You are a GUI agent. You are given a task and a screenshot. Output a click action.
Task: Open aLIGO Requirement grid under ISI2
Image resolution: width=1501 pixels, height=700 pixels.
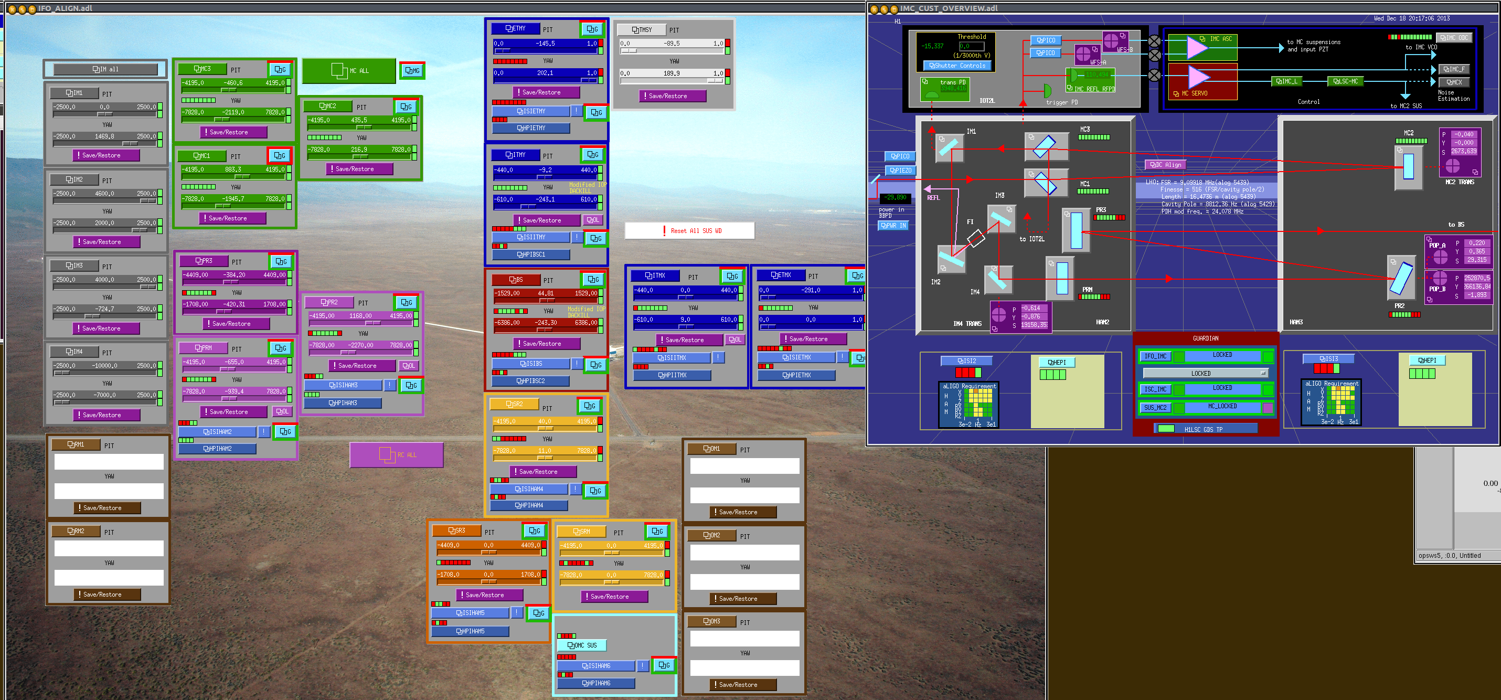tap(968, 405)
